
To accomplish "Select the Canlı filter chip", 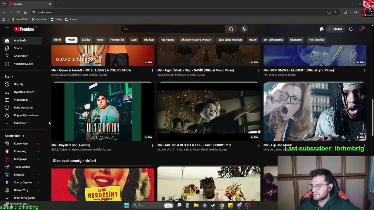I will click(134, 40).
